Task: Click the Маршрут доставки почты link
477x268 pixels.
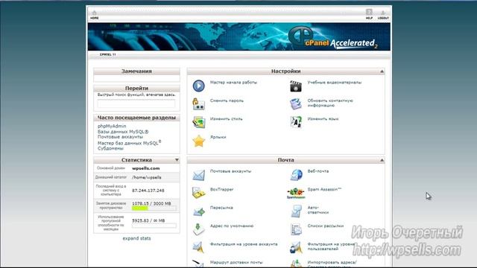Action: click(x=236, y=262)
